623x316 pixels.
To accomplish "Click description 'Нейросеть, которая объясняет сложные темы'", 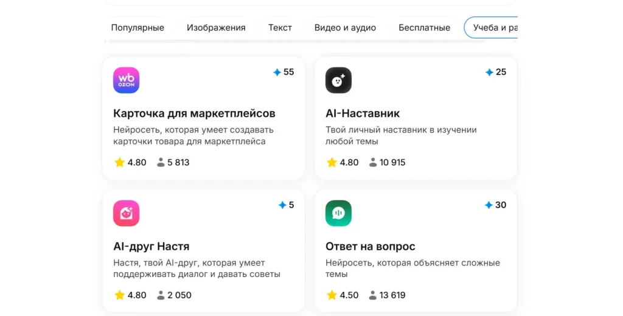I will click(x=413, y=269).
